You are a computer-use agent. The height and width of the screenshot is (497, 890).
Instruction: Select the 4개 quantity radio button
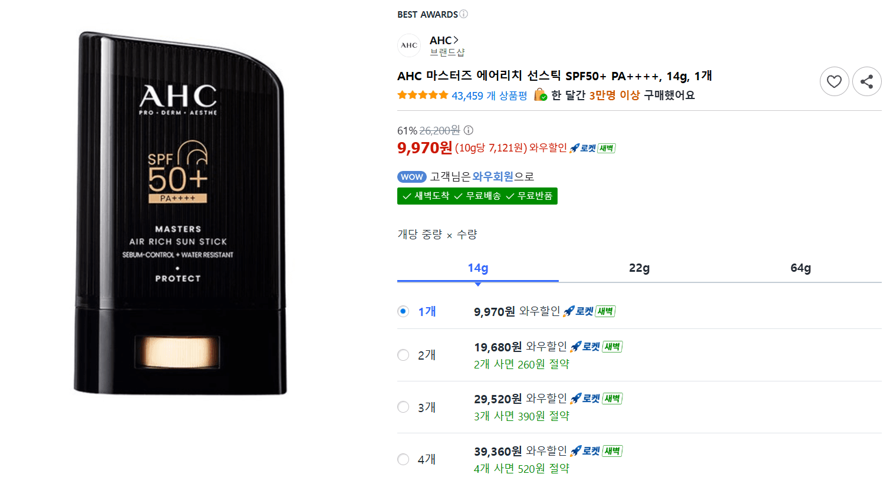(x=403, y=459)
